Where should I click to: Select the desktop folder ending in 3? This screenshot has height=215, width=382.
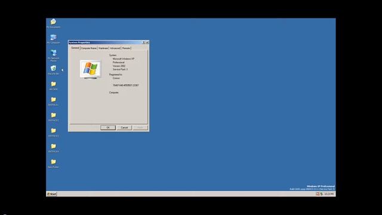53,133
